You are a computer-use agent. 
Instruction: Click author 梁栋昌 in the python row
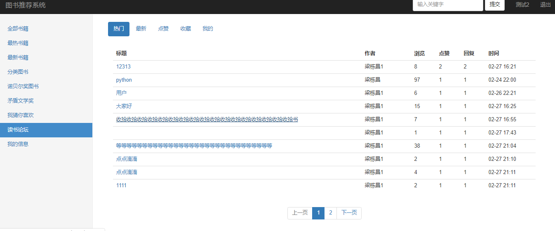(x=372, y=80)
